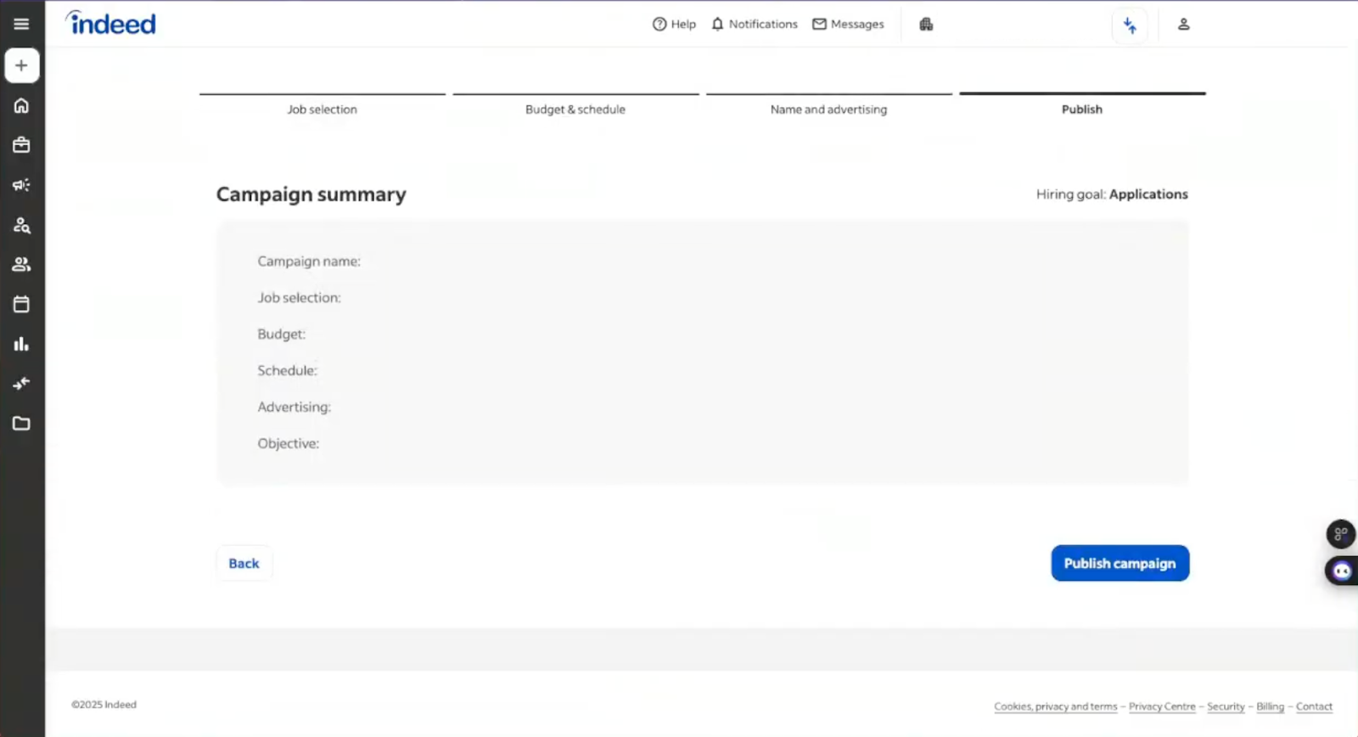Click the Publish campaign button

(1120, 563)
